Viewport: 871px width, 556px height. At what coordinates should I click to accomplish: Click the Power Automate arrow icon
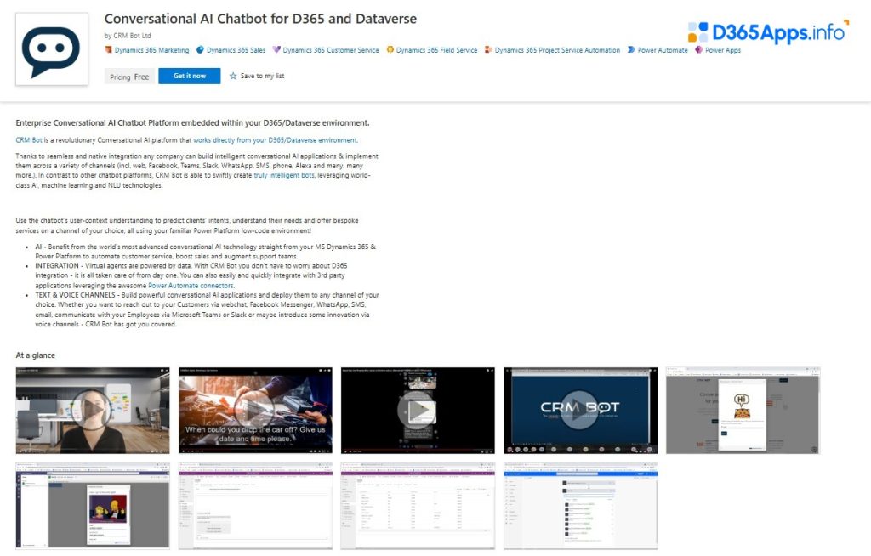(631, 50)
